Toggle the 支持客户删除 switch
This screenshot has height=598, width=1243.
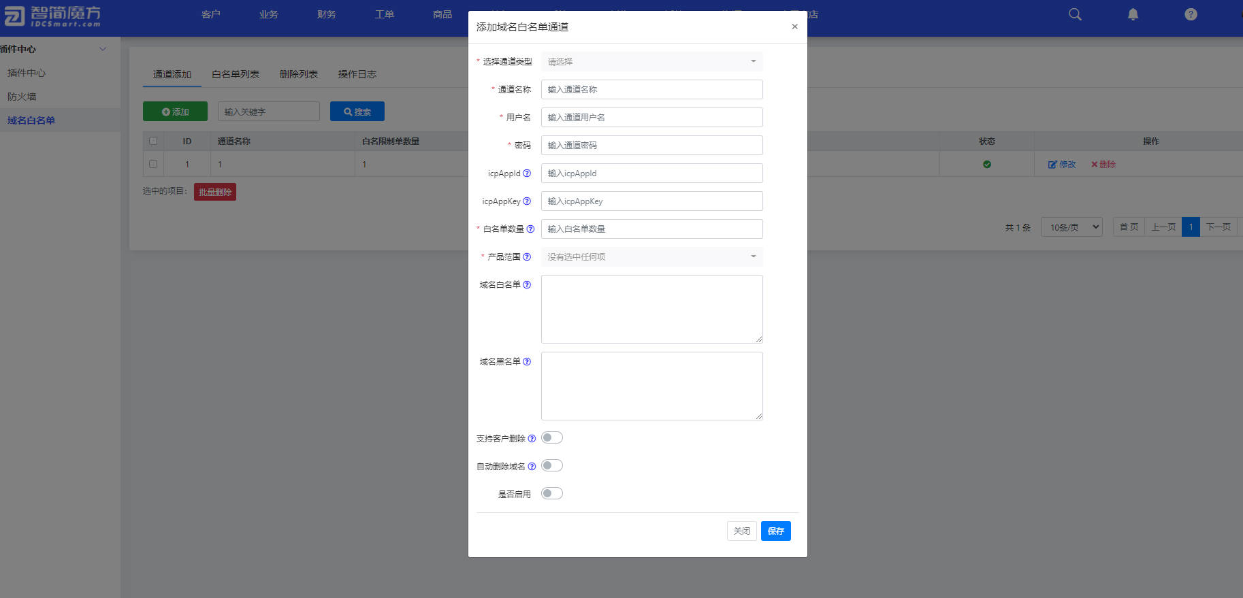tap(552, 437)
